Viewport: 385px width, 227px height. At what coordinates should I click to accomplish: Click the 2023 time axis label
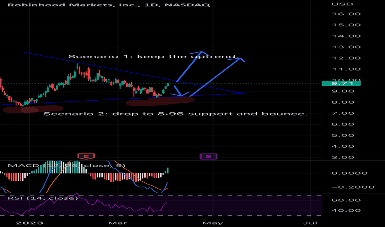(x=29, y=223)
